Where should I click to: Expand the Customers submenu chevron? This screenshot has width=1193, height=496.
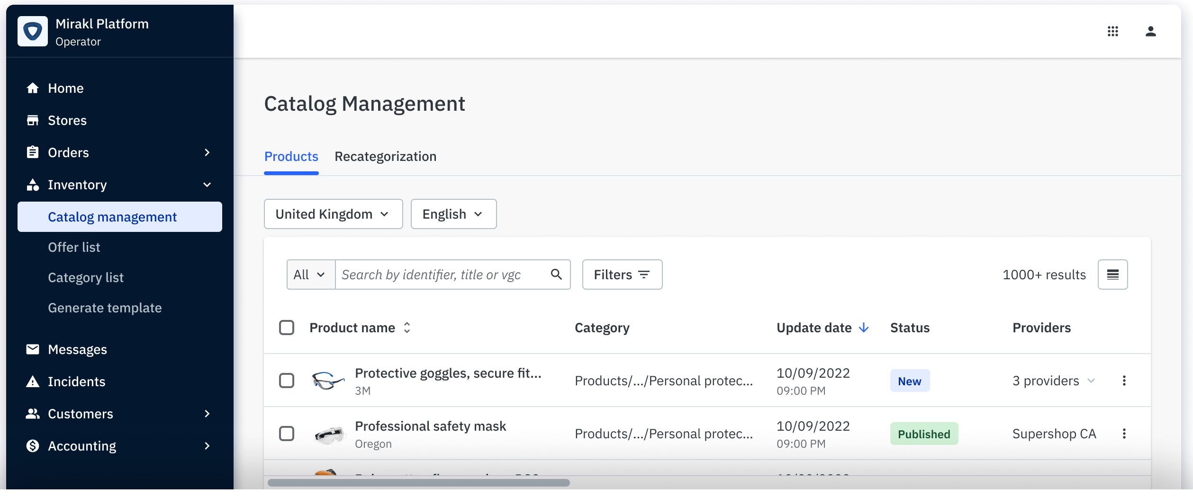coord(207,414)
